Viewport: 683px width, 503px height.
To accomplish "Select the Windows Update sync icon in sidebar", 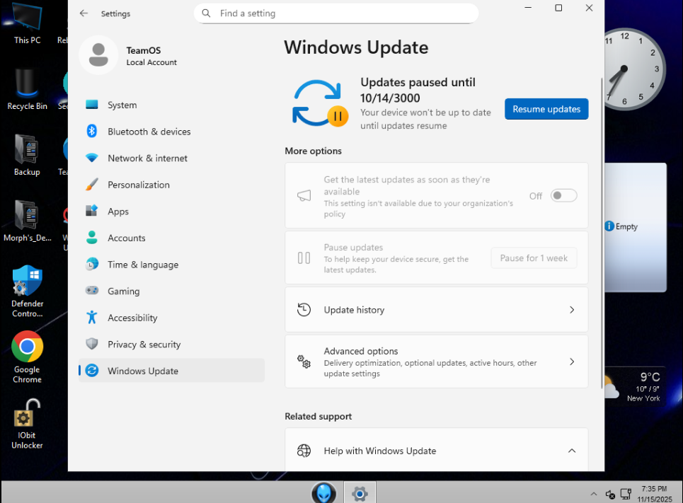I will (x=92, y=371).
